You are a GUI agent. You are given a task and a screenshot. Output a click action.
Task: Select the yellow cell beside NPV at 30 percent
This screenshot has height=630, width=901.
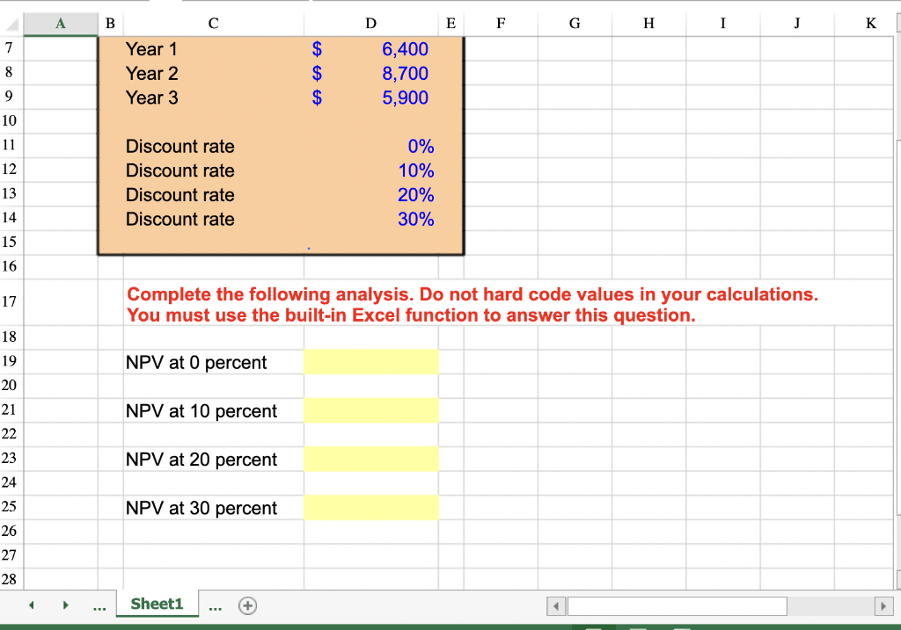[x=371, y=507]
